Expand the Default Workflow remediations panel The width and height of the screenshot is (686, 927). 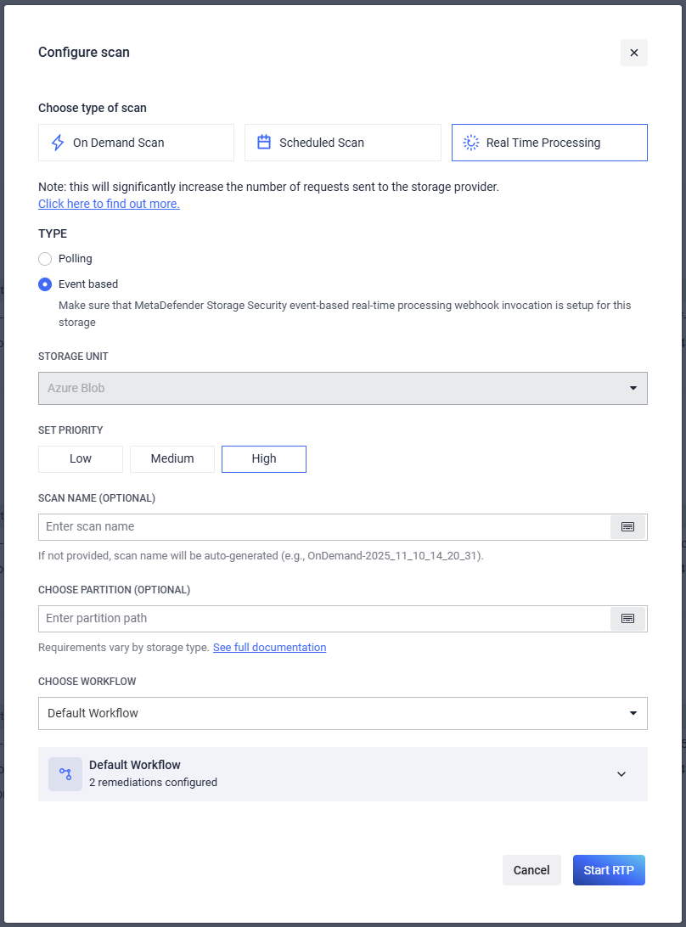coord(621,774)
